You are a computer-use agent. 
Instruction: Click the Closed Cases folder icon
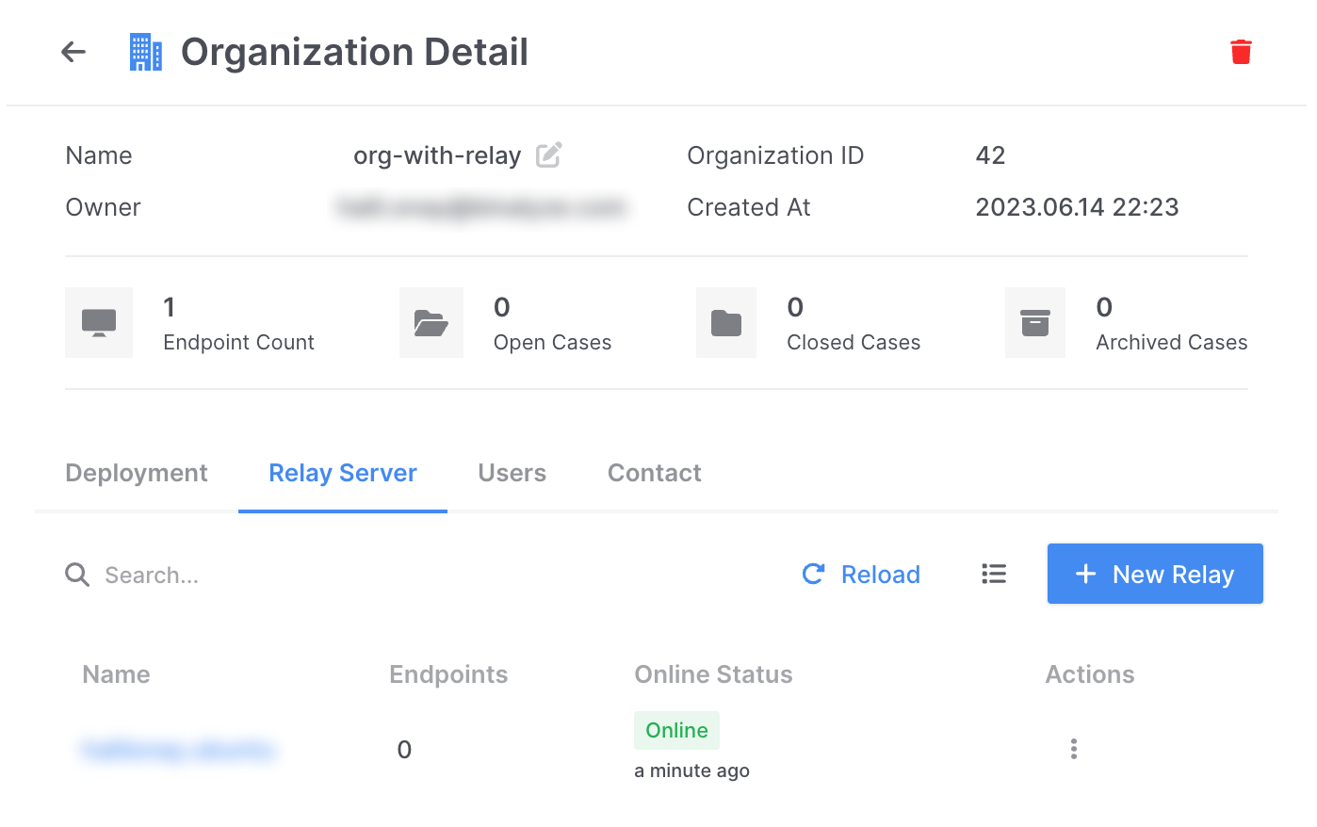coord(725,323)
